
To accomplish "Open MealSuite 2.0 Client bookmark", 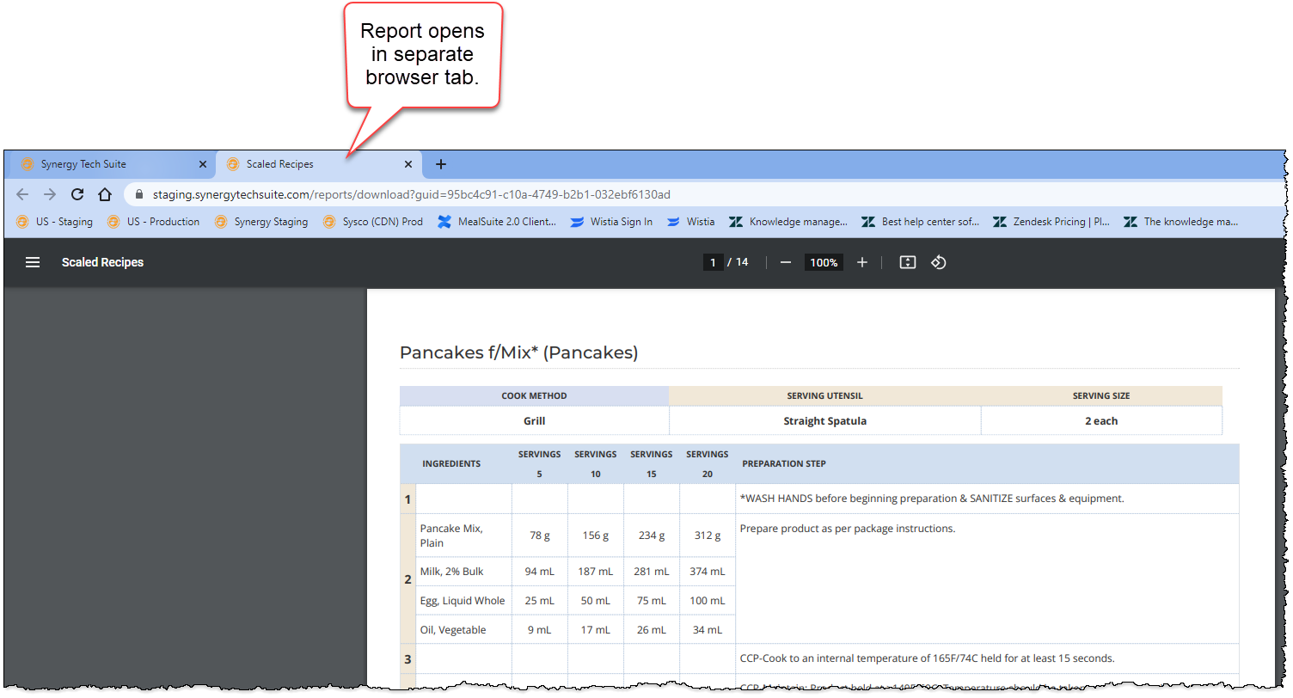I will (497, 222).
